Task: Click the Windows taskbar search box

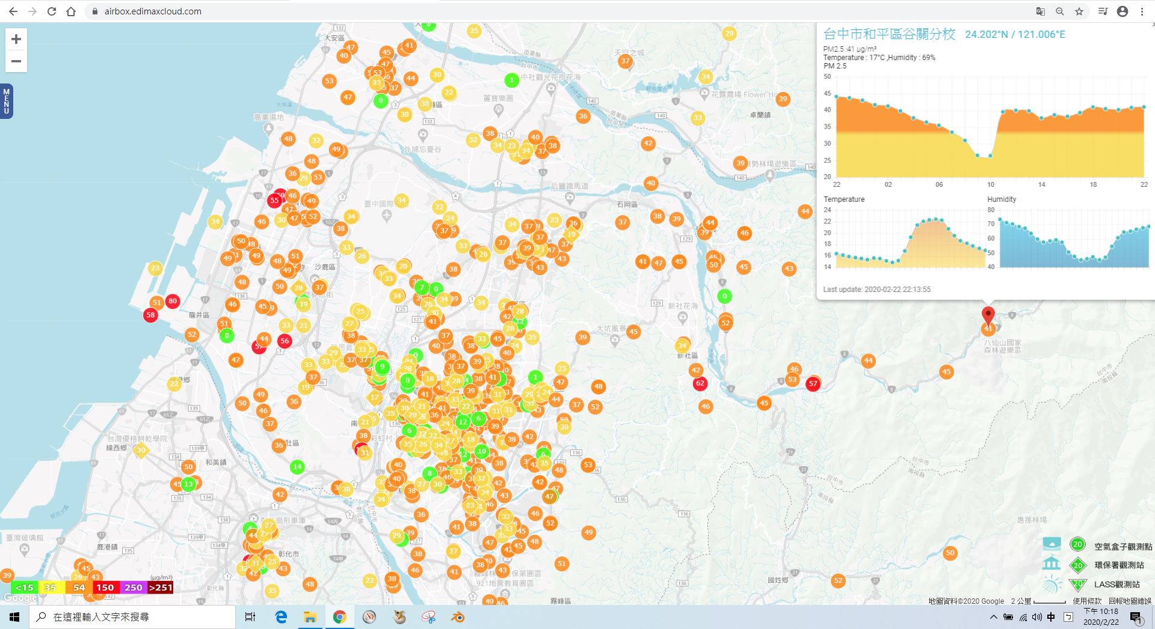Action: (x=132, y=617)
